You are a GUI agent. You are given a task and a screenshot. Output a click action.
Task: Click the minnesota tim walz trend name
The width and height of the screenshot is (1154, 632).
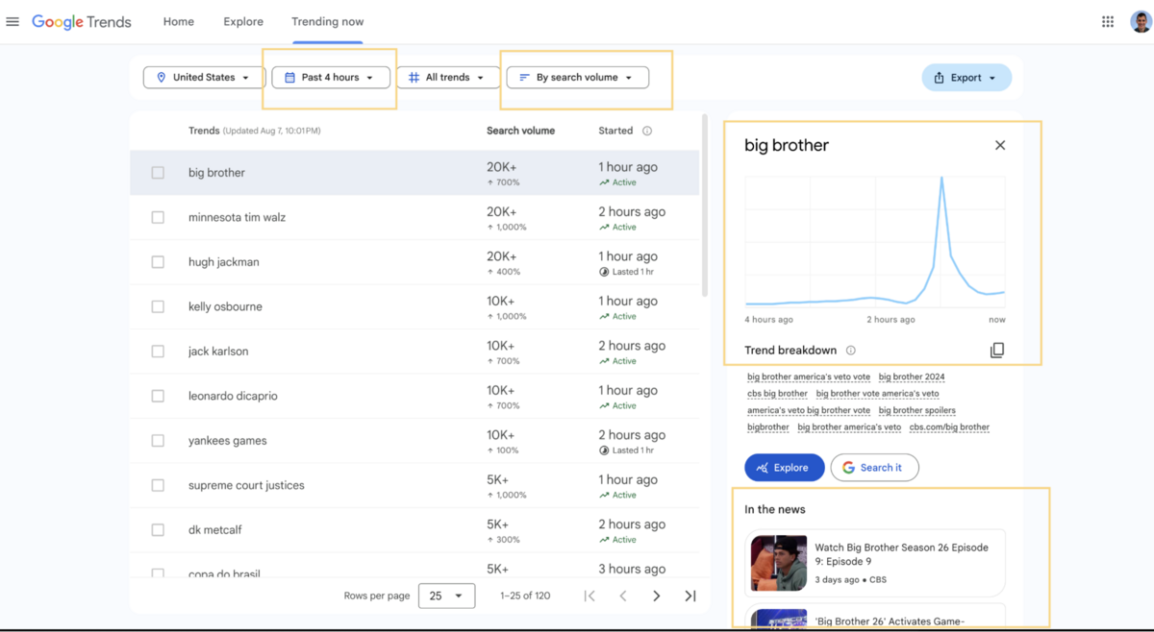click(237, 217)
